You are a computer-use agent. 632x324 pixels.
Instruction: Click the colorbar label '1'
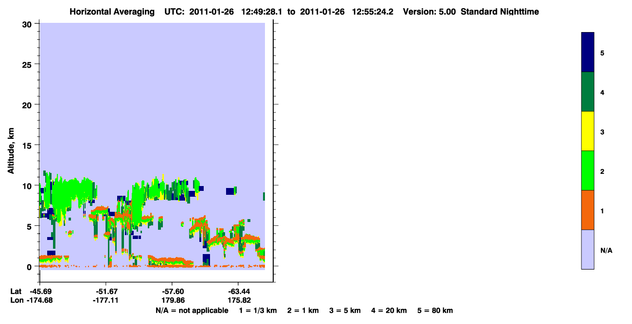click(602, 210)
